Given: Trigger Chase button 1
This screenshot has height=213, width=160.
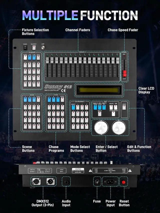Looking at the screenshot, I should 49,107.
